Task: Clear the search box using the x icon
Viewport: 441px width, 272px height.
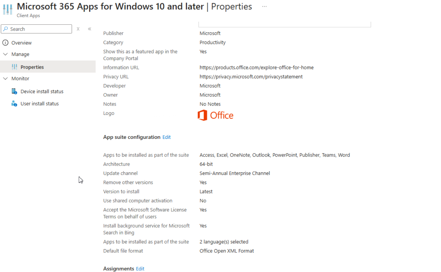Action: tap(78, 29)
